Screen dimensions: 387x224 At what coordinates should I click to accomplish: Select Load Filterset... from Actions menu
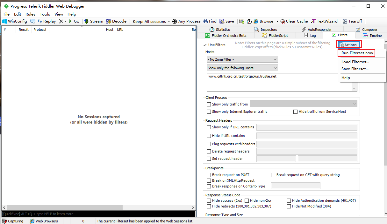[x=355, y=62]
